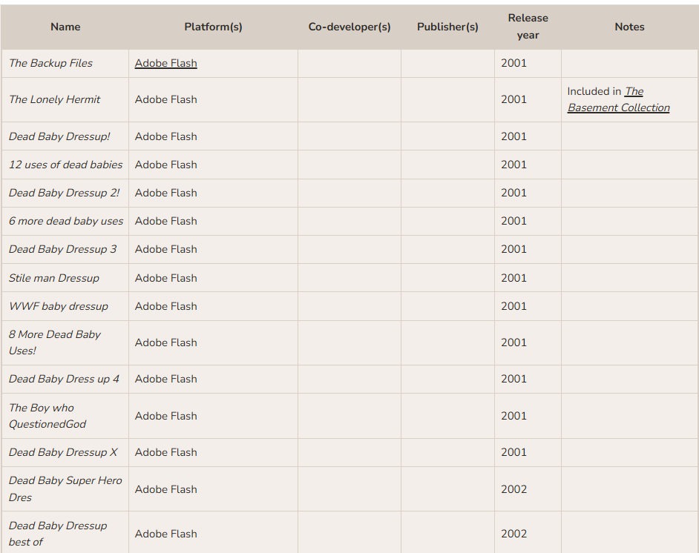Select The Lonely Hermit title
This screenshot has width=699, height=553.
click(54, 99)
